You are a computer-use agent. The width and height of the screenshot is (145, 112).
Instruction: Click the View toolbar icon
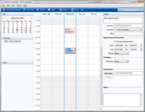pyautogui.click(x=49, y=10)
